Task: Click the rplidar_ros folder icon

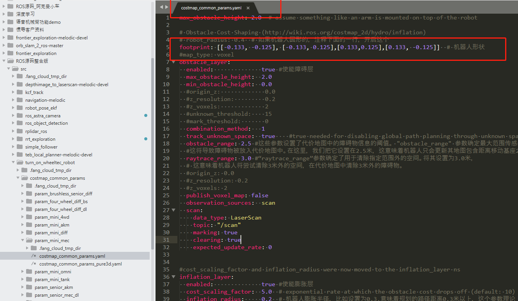Action: point(20,131)
